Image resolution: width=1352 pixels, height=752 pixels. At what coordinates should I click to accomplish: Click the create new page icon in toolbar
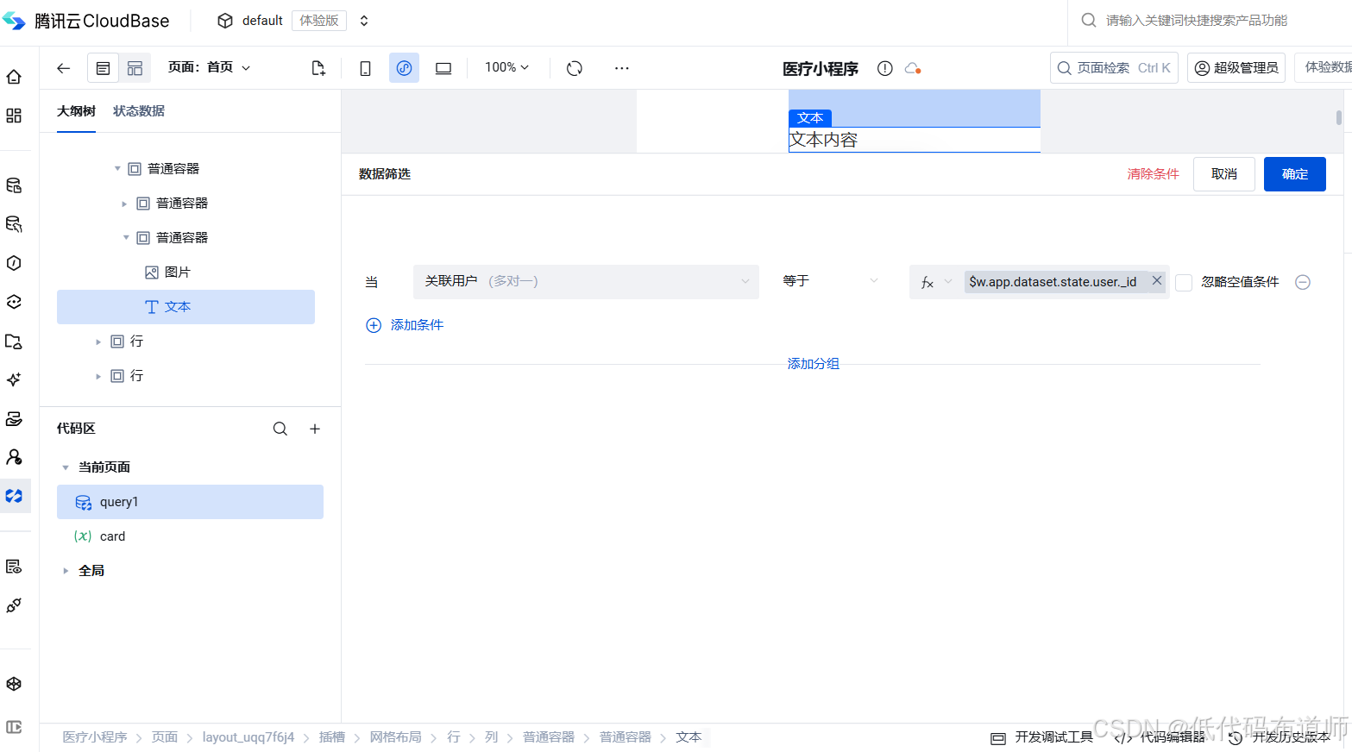tap(318, 67)
